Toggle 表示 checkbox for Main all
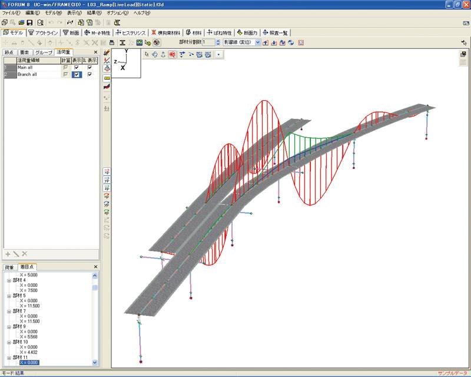The image size is (471, 377). [77, 67]
